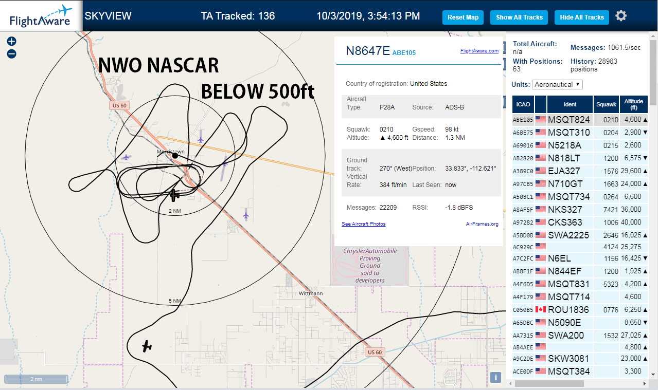Select the MSQT384 aircraft row
The width and height of the screenshot is (658, 390).
click(x=580, y=372)
